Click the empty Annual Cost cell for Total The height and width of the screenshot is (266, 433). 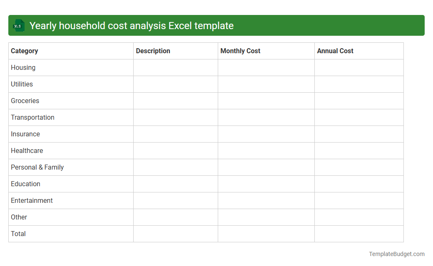tap(358, 234)
